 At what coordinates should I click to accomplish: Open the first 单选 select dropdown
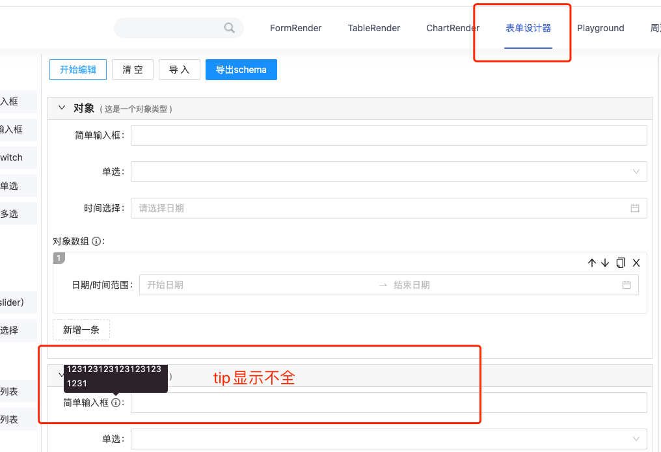pyautogui.click(x=636, y=171)
